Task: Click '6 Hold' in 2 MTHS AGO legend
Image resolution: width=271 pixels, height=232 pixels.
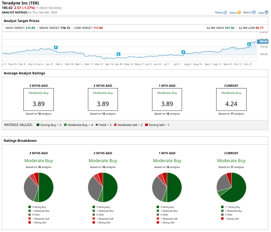Action: point(100,214)
